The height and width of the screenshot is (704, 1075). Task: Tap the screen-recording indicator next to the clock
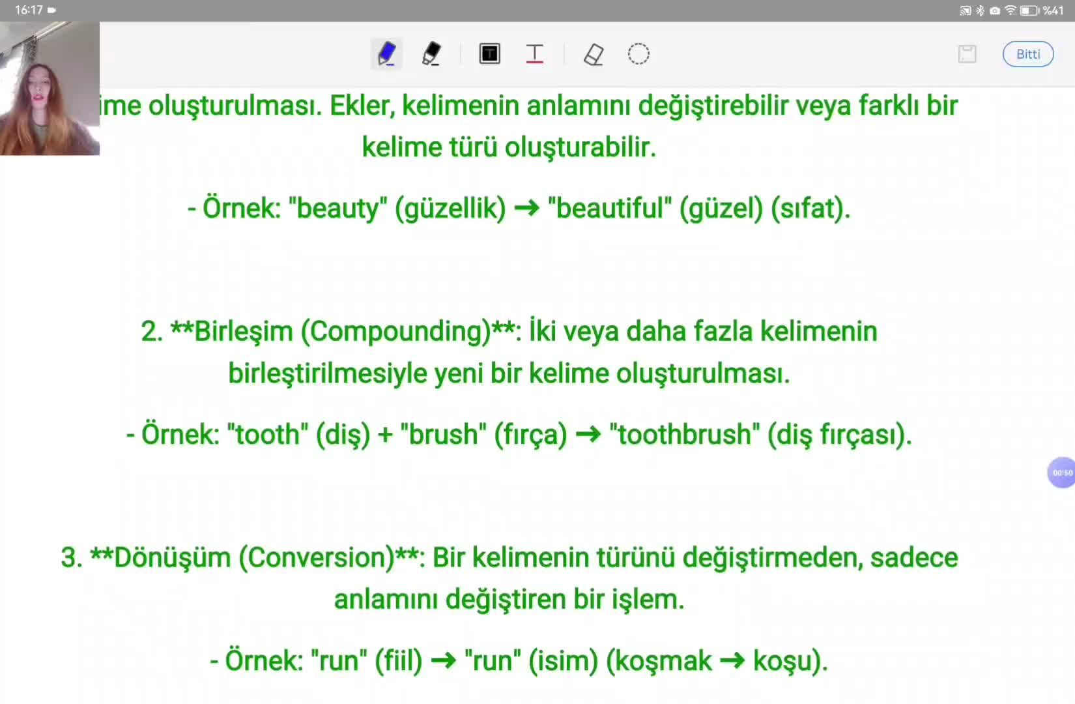(x=51, y=10)
